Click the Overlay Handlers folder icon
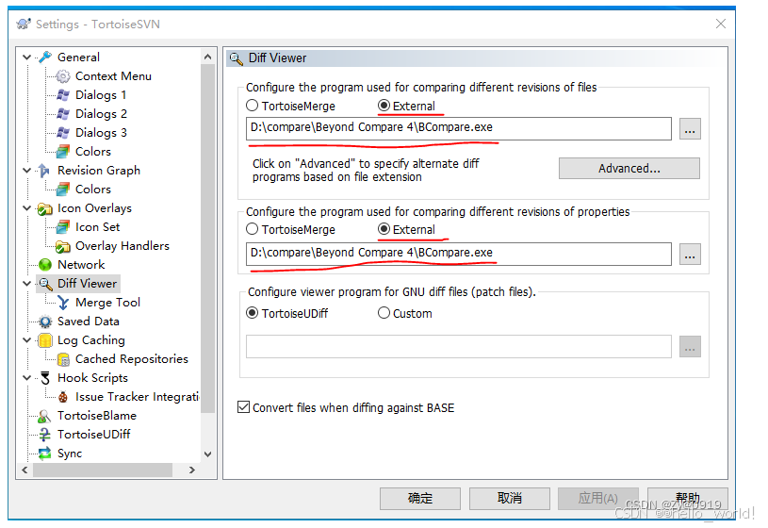 pyautogui.click(x=63, y=246)
